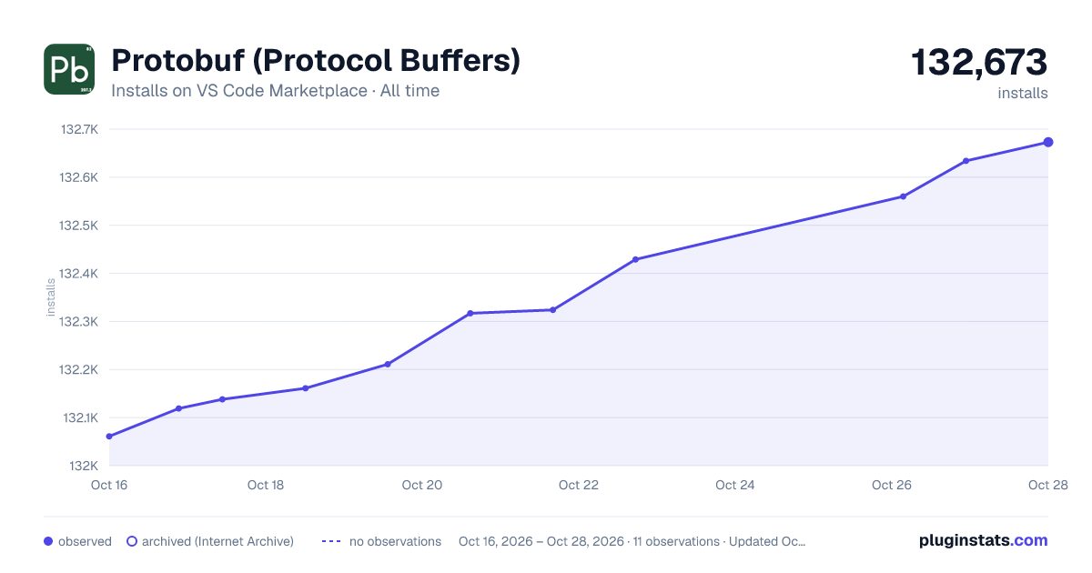1092x573 pixels.
Task: Open the pluginstats.com link
Action: [984, 540]
